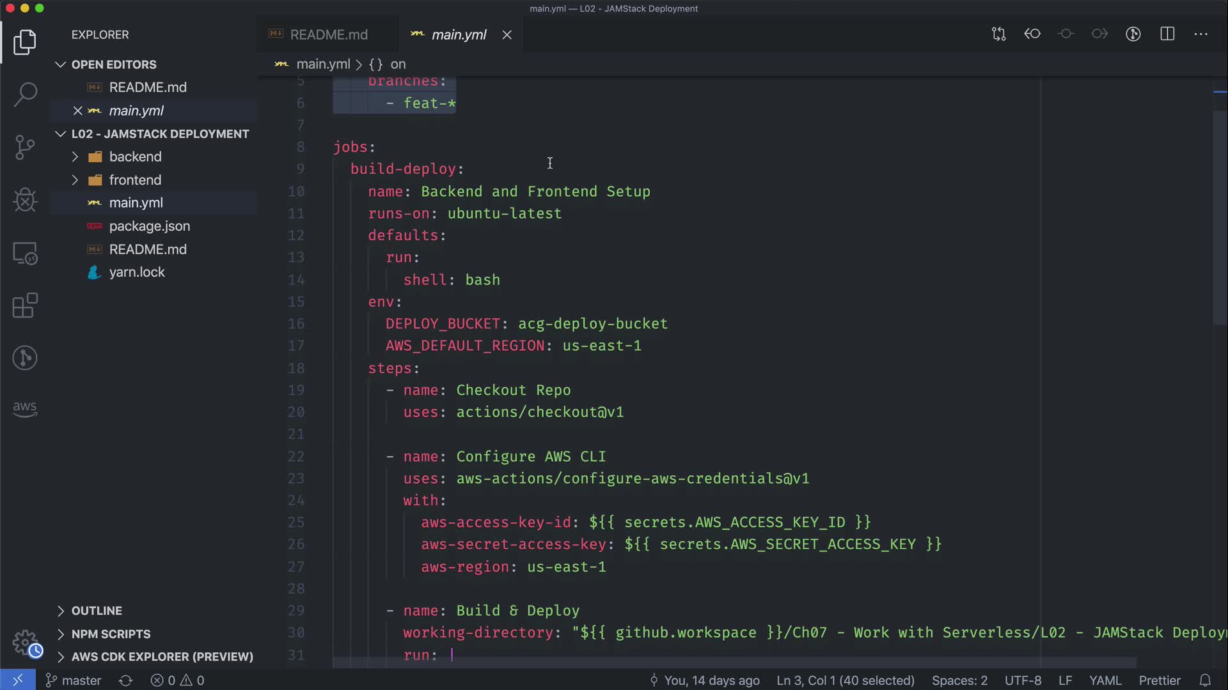This screenshot has height=690, width=1228.
Task: Open notifications bell in status bar
Action: pyautogui.click(x=1205, y=680)
